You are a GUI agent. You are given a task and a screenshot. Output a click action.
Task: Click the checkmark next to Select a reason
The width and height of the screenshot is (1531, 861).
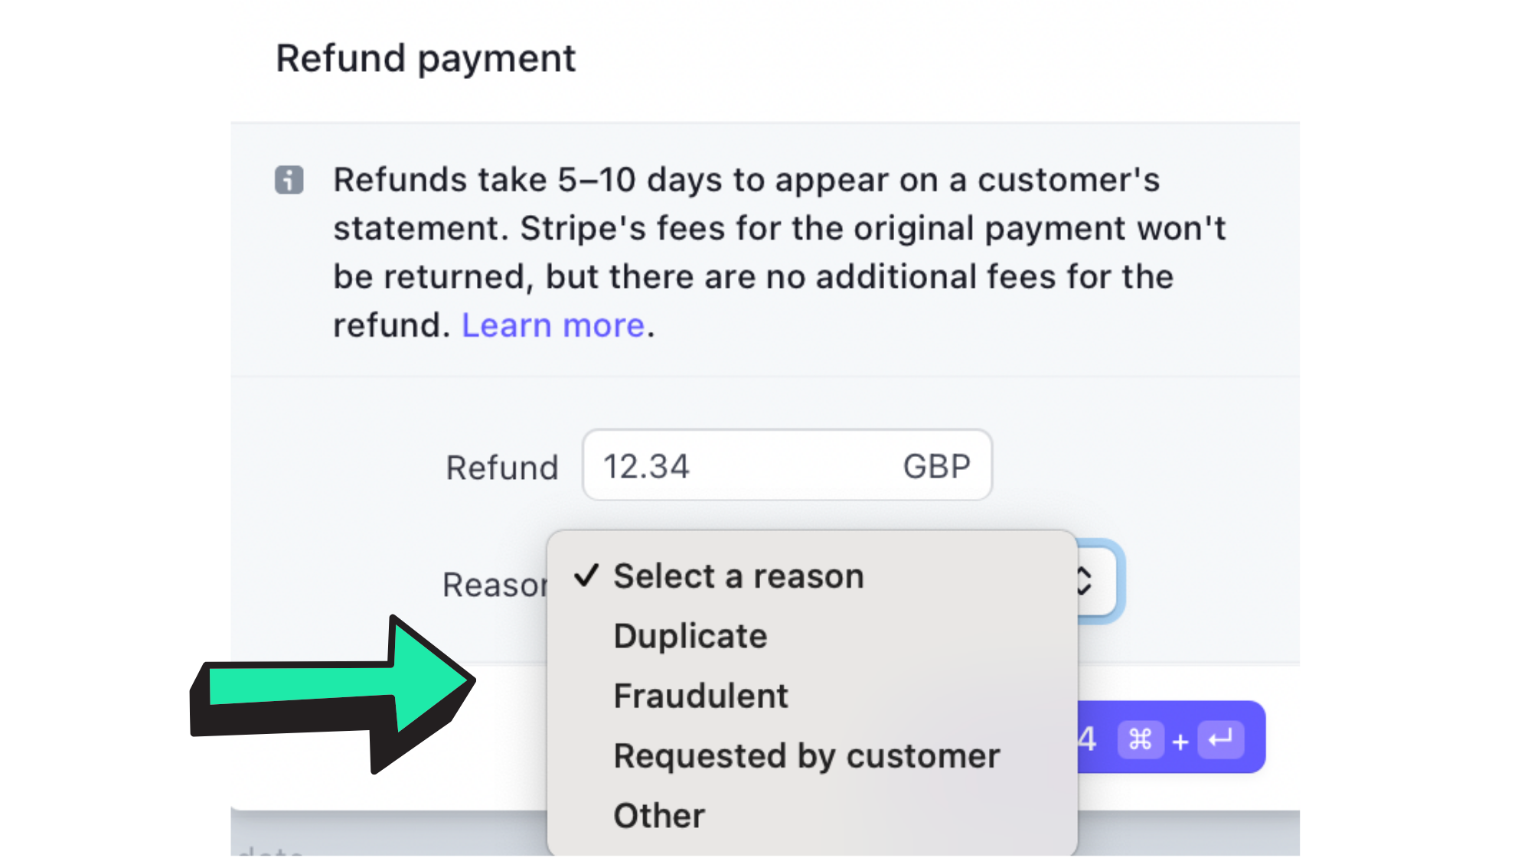coord(586,576)
